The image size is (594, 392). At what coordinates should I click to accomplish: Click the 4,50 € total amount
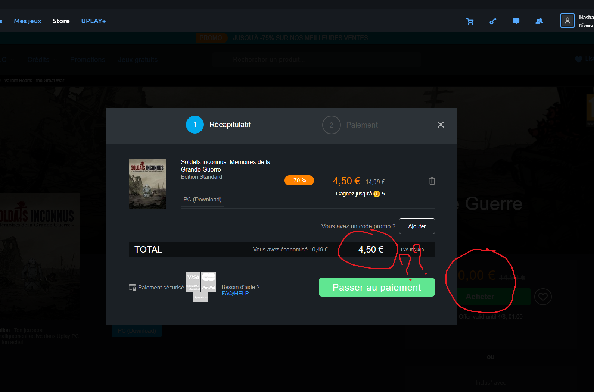coord(371,250)
